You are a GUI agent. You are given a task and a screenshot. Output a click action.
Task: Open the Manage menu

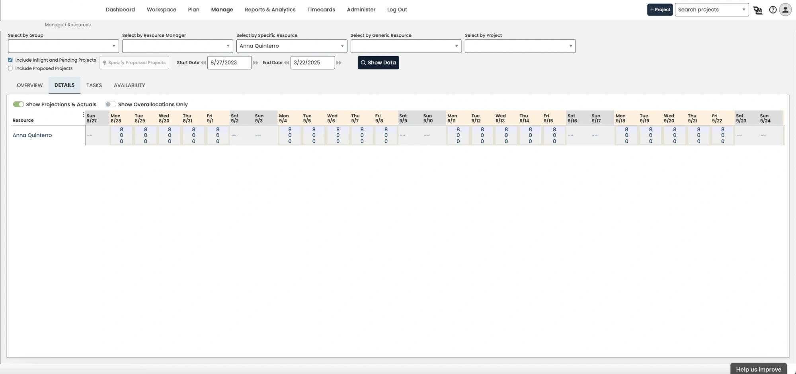point(222,10)
